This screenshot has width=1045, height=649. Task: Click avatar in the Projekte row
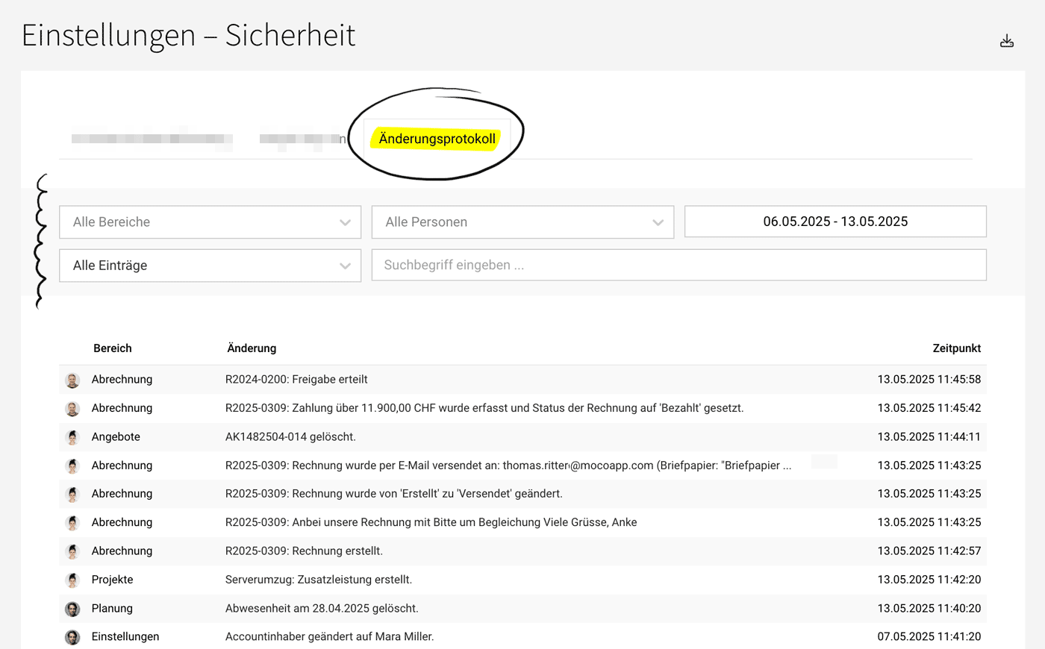72,580
